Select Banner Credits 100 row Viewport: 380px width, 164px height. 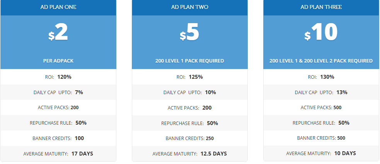coord(58,138)
